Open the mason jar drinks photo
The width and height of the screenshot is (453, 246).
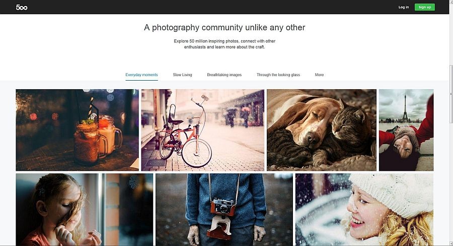pos(77,130)
